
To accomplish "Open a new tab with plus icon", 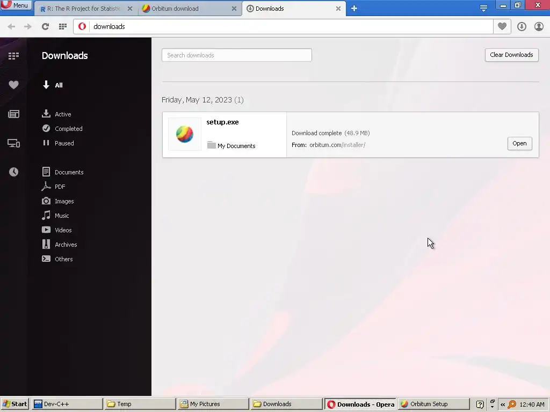I will coord(354,9).
